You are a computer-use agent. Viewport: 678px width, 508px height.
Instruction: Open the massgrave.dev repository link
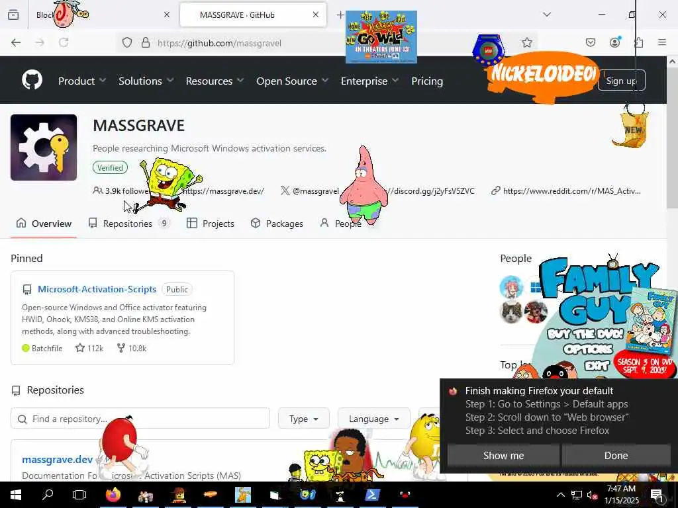pos(58,459)
